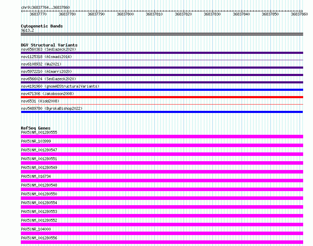313x246 pixels.
Task: Click the 36837800 ruler position
Action: point(125,14)
